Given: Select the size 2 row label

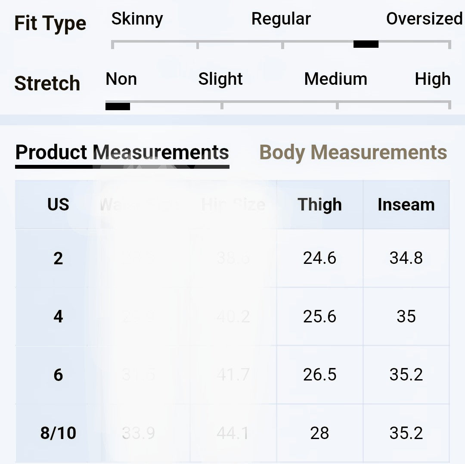Looking at the screenshot, I should click(x=58, y=258).
